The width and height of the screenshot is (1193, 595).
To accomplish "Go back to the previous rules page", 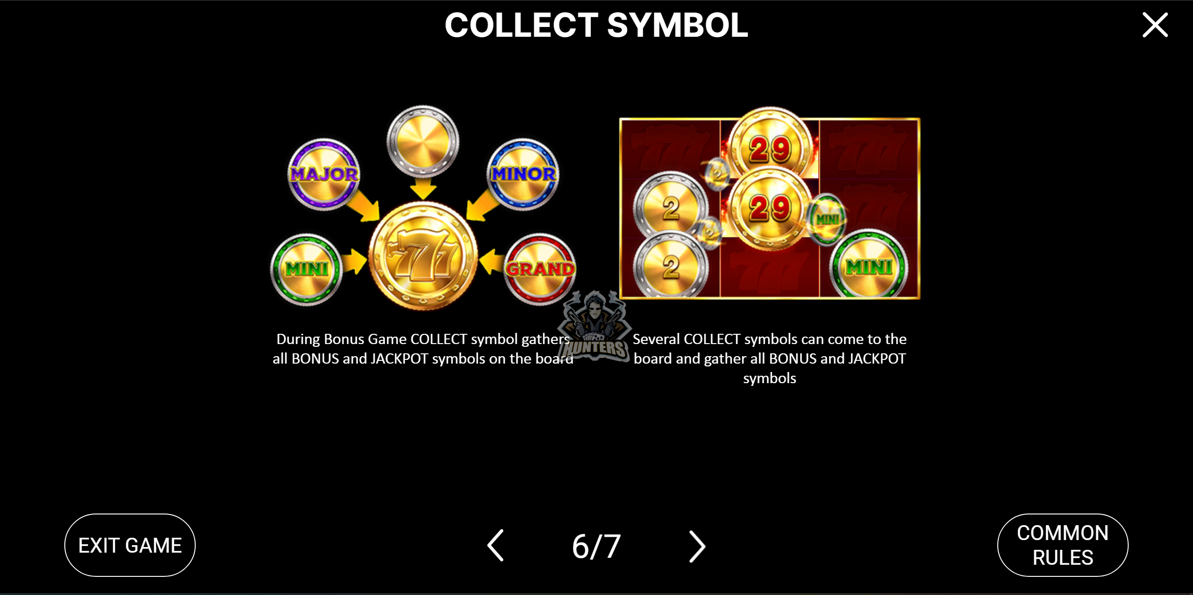I will [x=495, y=545].
